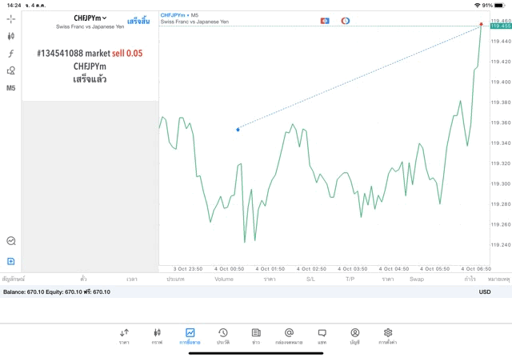The width and height of the screenshot is (512, 358).
Task: Tap the chart zoom icon in sidebar
Action: (11, 240)
